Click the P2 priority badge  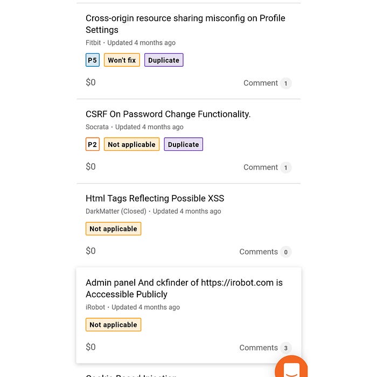point(93,144)
